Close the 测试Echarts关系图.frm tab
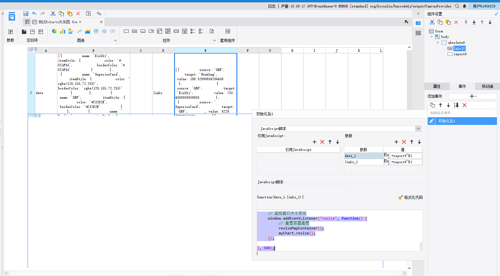 coord(101,22)
